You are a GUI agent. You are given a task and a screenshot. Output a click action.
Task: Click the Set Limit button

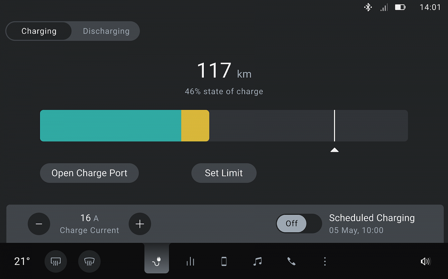(224, 173)
